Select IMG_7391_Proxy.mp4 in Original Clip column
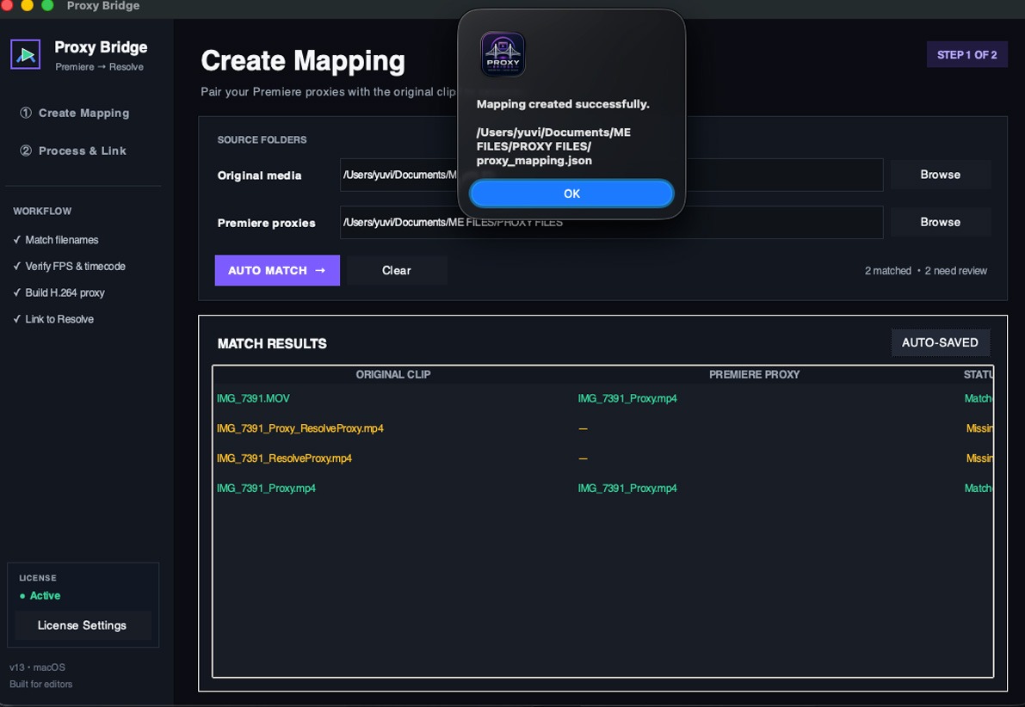The height and width of the screenshot is (707, 1025). [266, 488]
